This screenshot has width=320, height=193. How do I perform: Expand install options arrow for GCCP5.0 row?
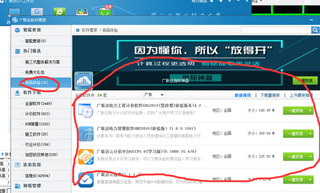[310, 157]
